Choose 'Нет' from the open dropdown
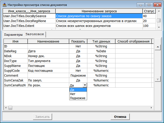 click(x=78, y=94)
